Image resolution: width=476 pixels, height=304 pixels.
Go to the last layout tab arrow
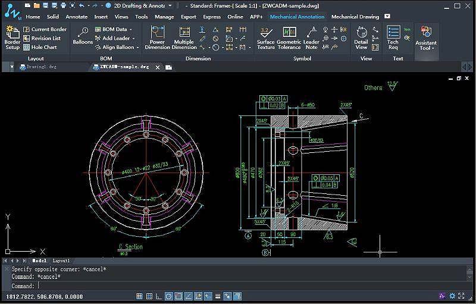[x=25, y=261]
